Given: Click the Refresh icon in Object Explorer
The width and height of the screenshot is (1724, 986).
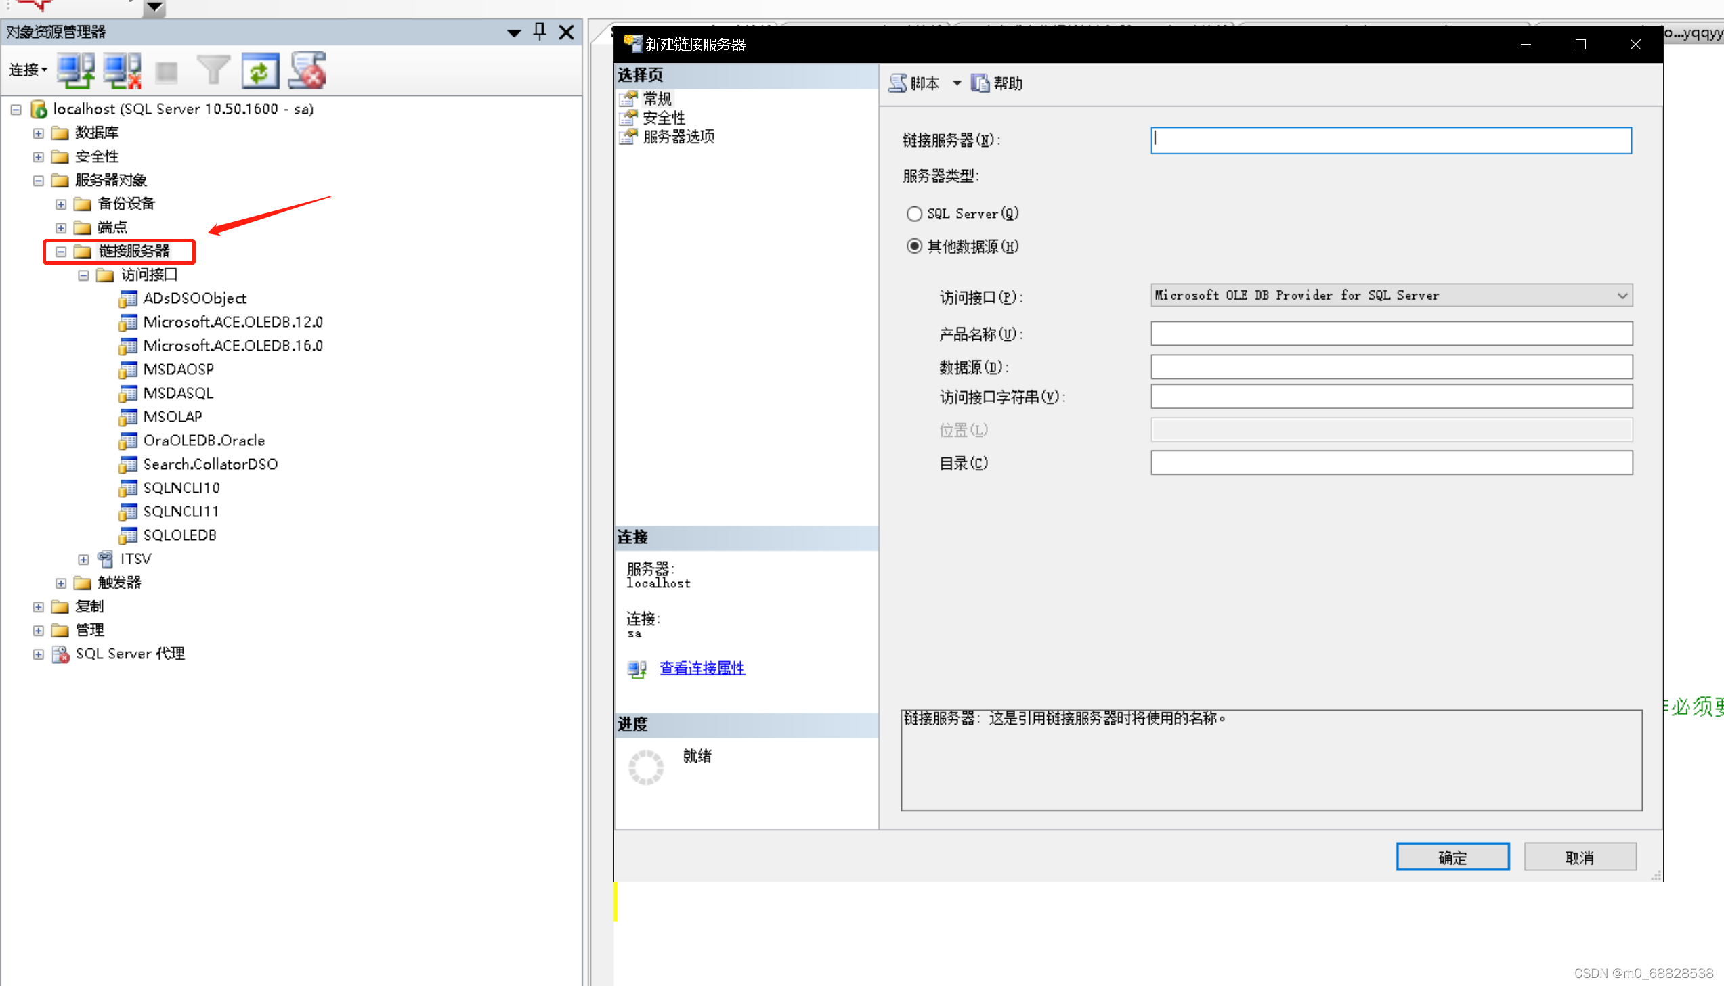Looking at the screenshot, I should pyautogui.click(x=260, y=70).
